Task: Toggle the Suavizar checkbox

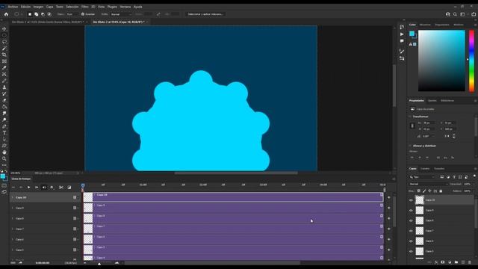Action: [83, 14]
